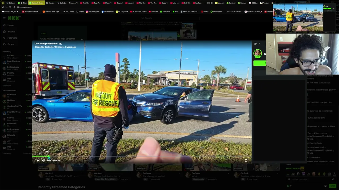Open ChickenAndyTV in Recommended list

[x=17, y=107]
